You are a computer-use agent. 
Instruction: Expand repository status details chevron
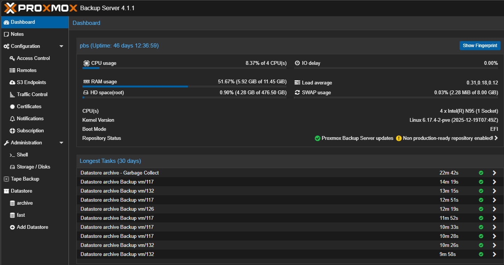point(496,138)
